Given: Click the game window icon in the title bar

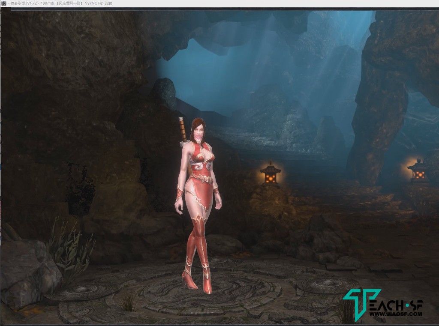Looking at the screenshot, I should point(3,3).
